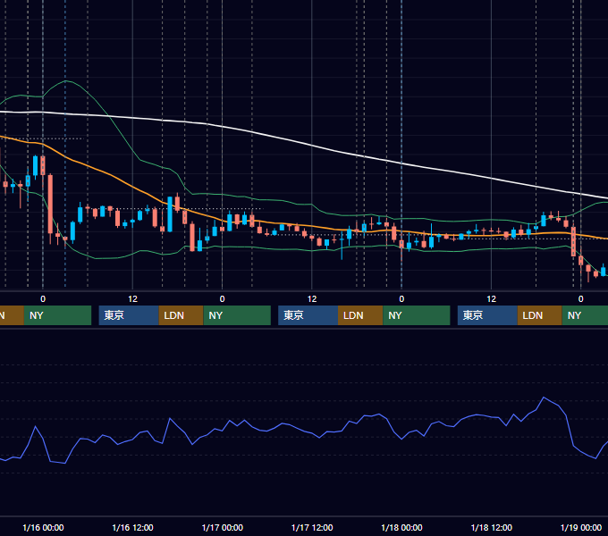The height and width of the screenshot is (536, 608).
Task: Click the 1/18 12:00 date label
Action: (x=491, y=527)
